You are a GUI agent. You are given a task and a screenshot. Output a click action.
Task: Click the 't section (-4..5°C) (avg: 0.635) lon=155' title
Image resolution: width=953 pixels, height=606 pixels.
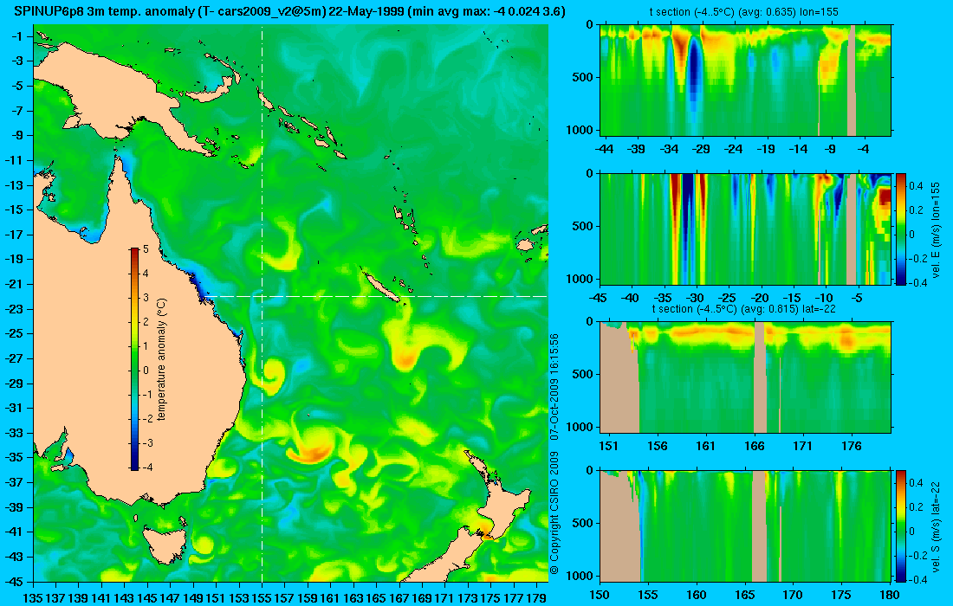(745, 11)
